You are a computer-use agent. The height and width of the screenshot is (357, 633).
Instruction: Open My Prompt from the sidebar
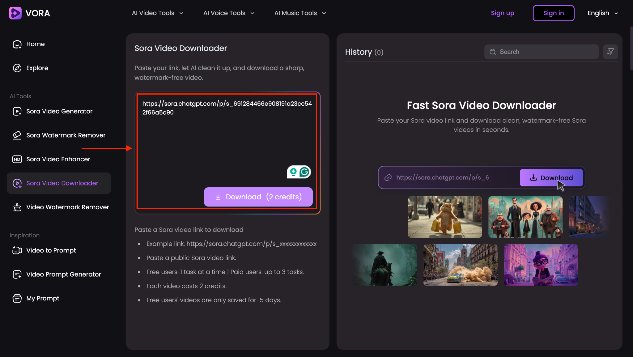[42, 298]
